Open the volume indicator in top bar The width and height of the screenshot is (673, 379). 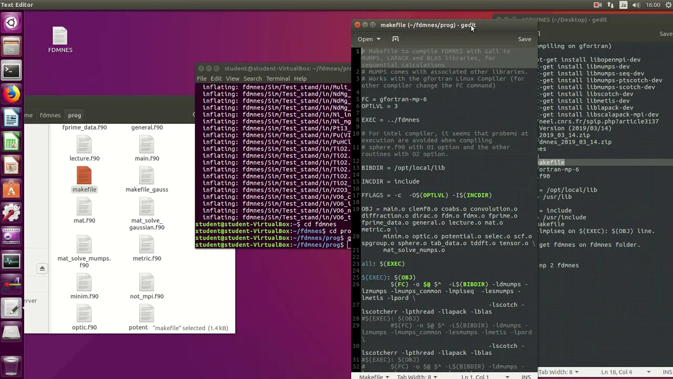636,5
